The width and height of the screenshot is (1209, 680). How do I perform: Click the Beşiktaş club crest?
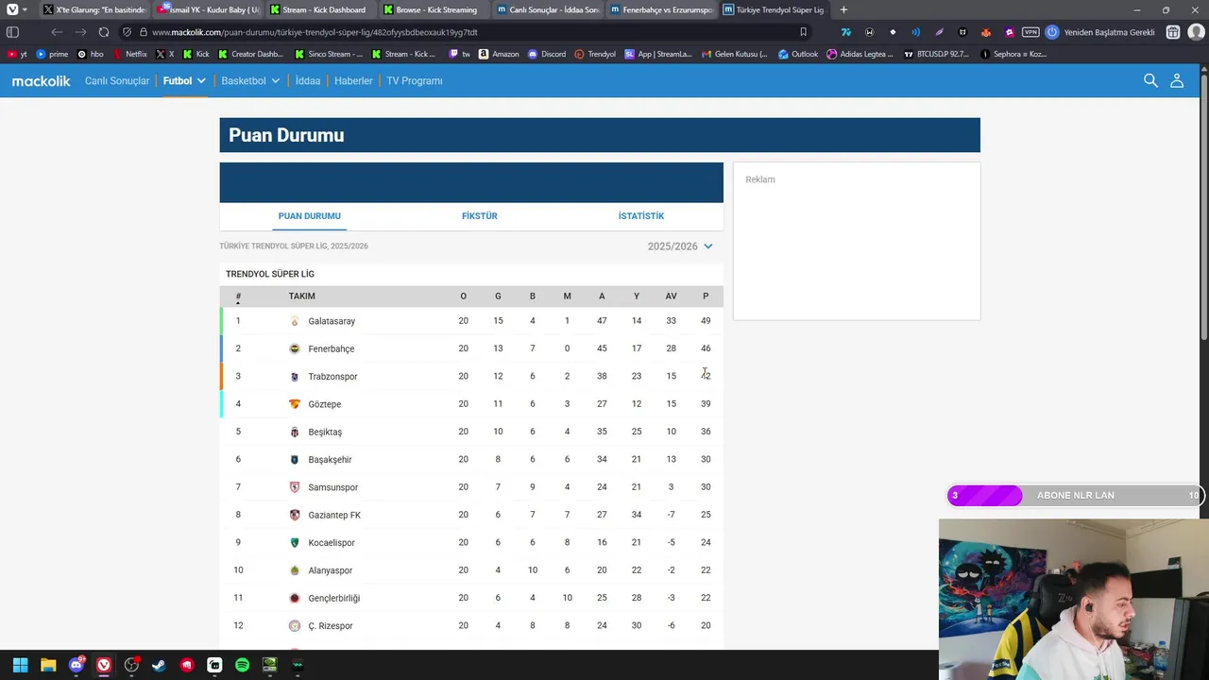295,432
